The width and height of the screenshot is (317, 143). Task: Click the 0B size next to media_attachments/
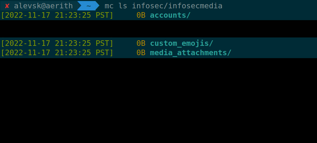click(x=141, y=53)
